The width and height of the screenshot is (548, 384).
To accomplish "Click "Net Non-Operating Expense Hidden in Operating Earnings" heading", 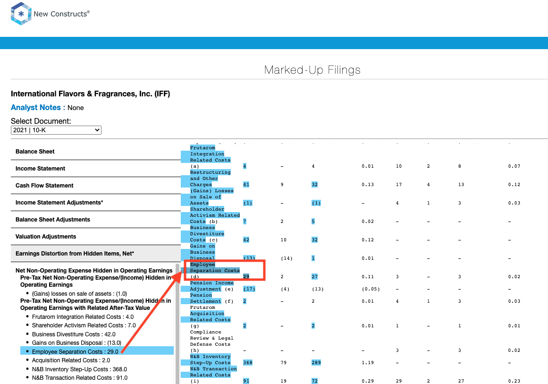I will pos(94,271).
